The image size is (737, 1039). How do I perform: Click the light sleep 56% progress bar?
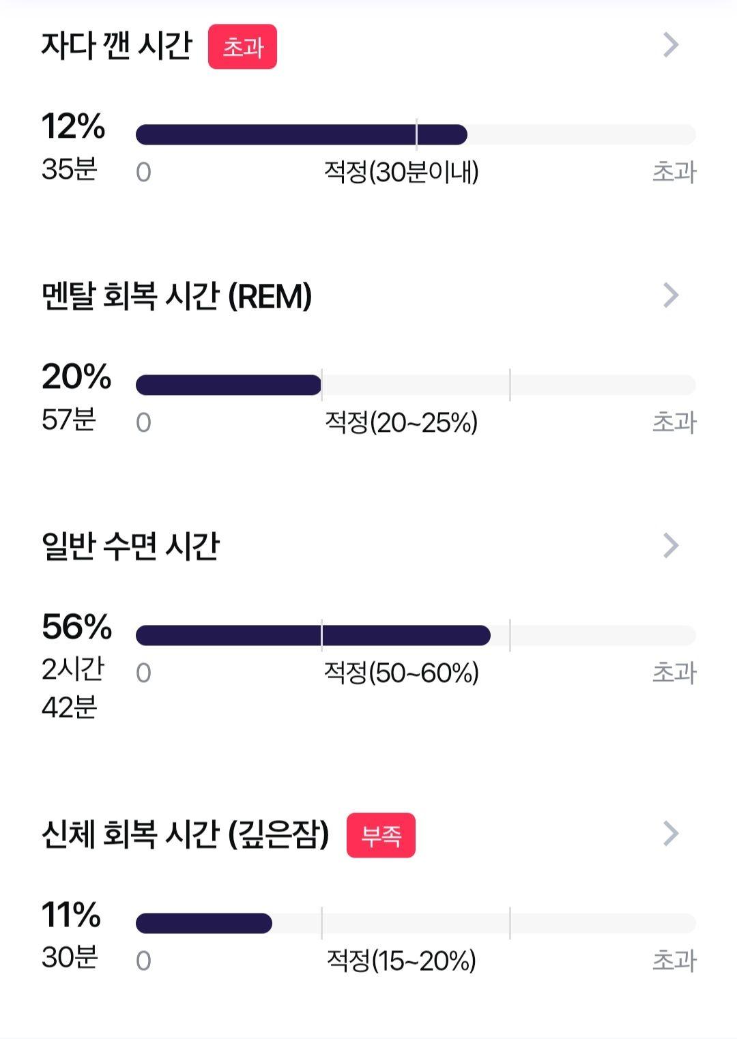coord(416,635)
